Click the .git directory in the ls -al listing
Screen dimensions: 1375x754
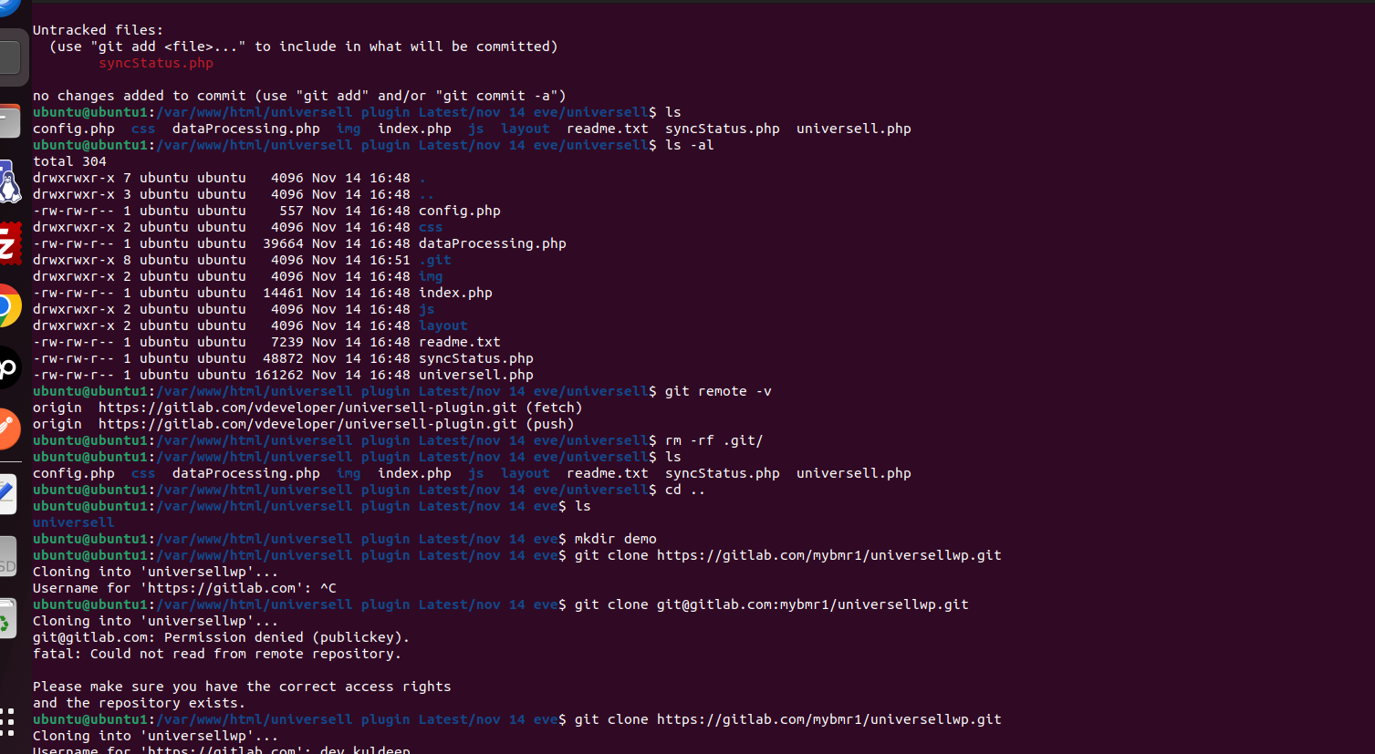pos(434,260)
